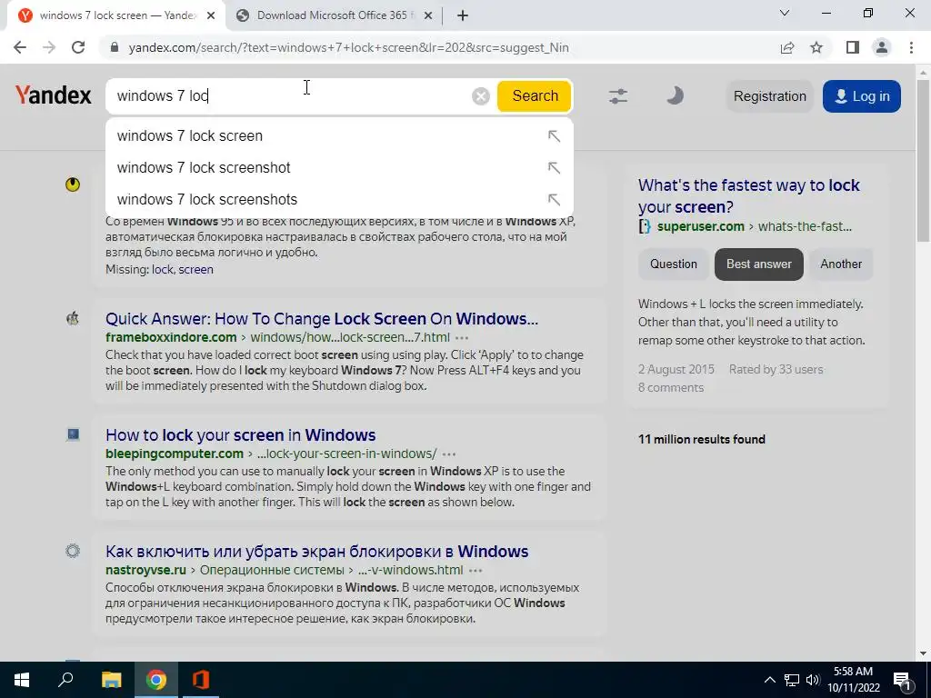Click the Yandex logo
Screen dimensions: 931x698
click(54, 95)
